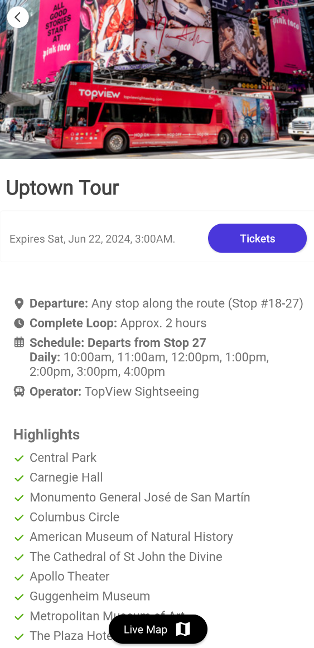The image size is (314, 648).
Task: Click the green checkmark beside Carnegie Hall
Action: coord(19,478)
